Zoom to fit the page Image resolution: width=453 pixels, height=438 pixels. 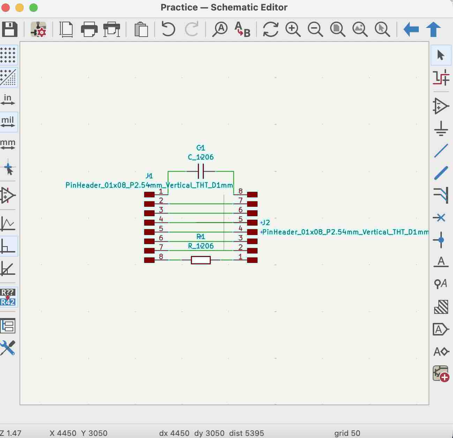coord(337,29)
